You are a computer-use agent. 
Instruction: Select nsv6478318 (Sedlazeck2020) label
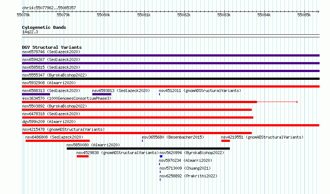pos(51,114)
